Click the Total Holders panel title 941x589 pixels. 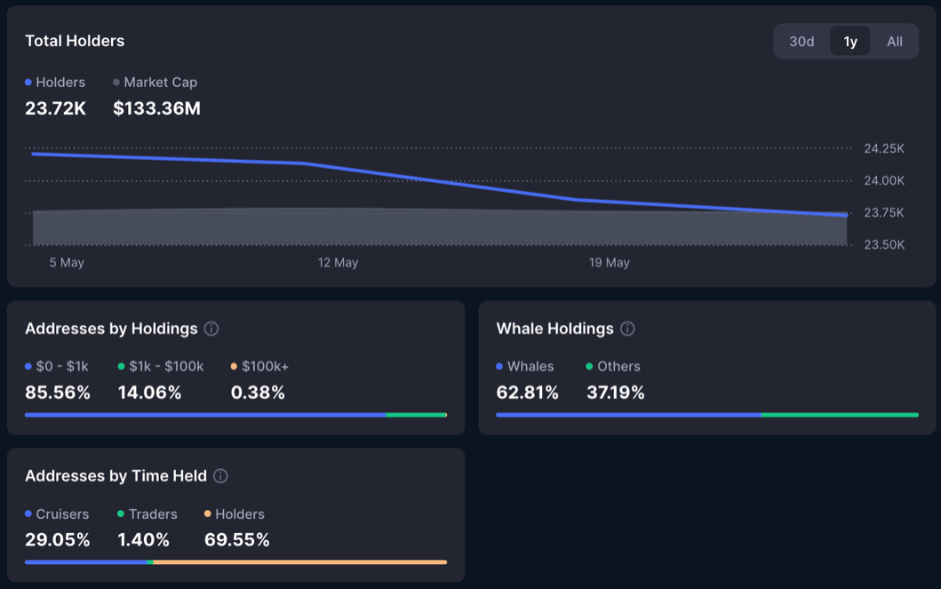75,41
